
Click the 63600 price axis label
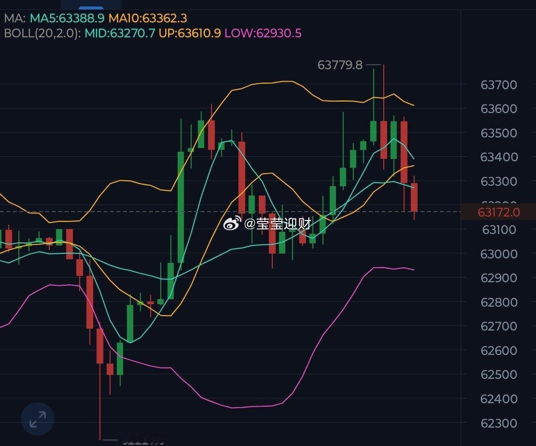[x=499, y=109]
